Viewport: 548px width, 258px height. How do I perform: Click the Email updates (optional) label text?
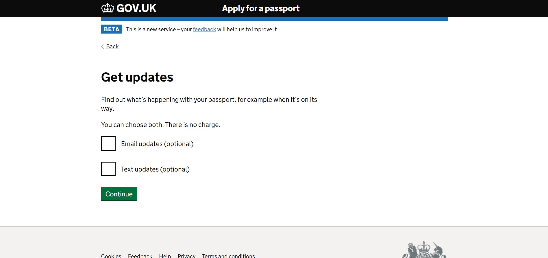click(x=157, y=144)
